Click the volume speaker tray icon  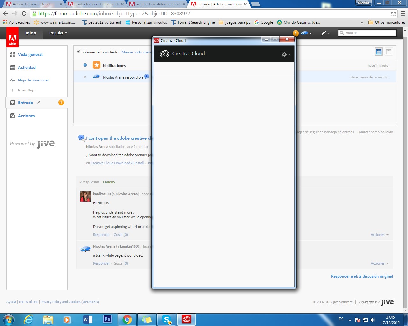373,320
